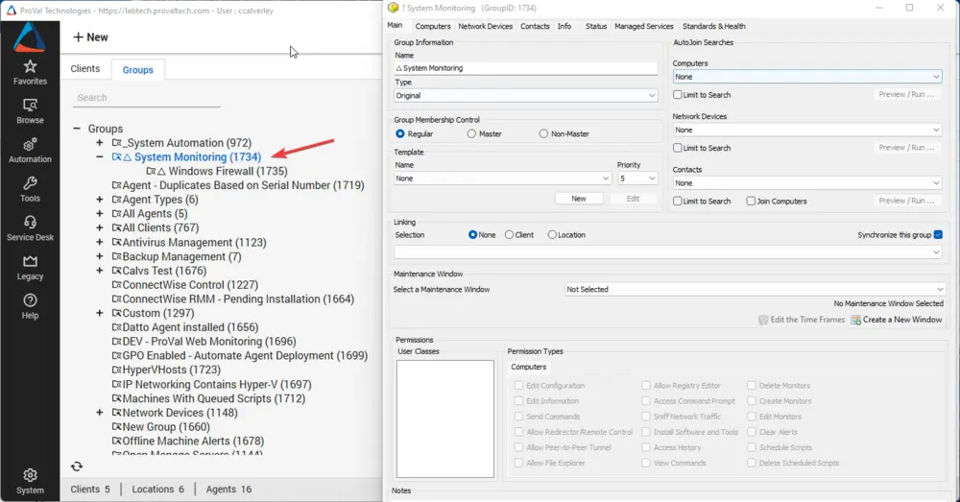Click the group icon beside Network Devices (1148)
Image resolution: width=960 pixels, height=502 pixels.
pyautogui.click(x=117, y=413)
